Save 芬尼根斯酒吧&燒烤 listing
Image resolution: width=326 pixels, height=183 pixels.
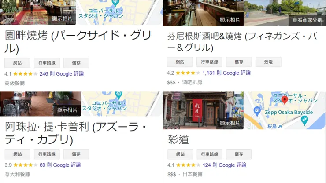(239, 62)
